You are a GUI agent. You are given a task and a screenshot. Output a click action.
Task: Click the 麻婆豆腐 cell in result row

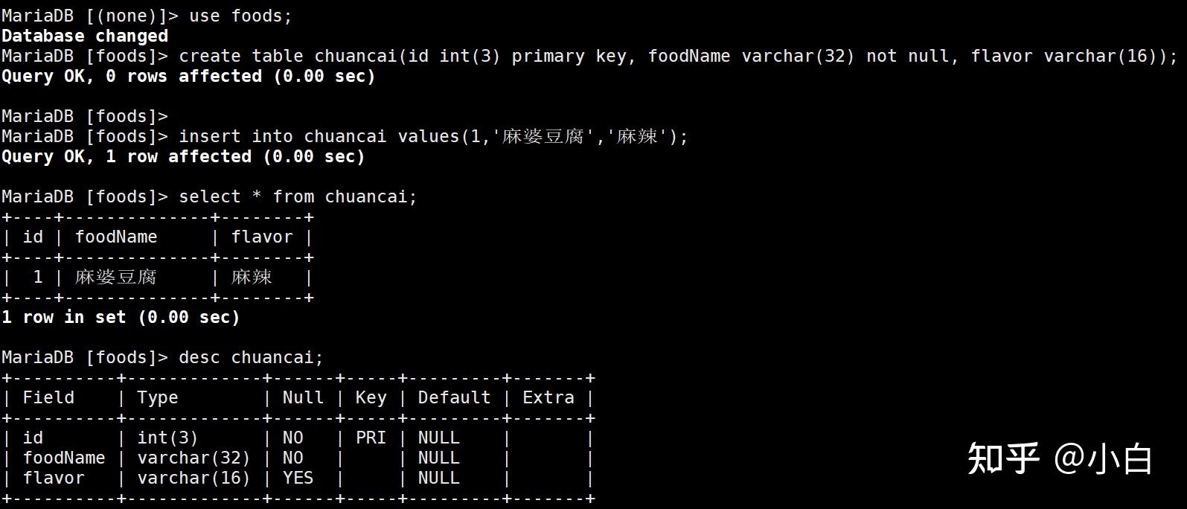click(116, 277)
